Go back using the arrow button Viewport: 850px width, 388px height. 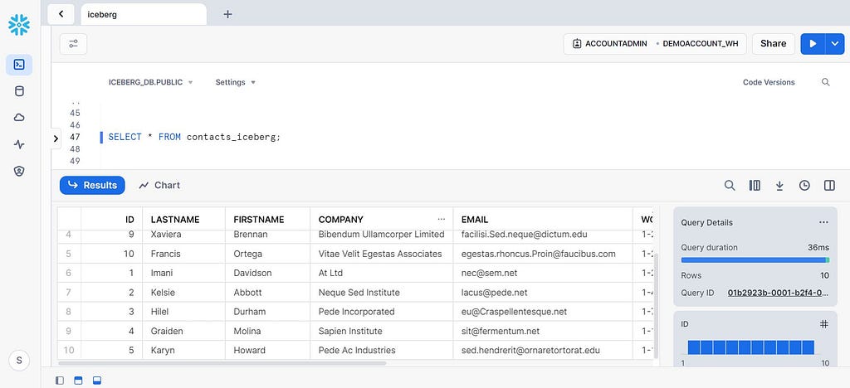(61, 14)
